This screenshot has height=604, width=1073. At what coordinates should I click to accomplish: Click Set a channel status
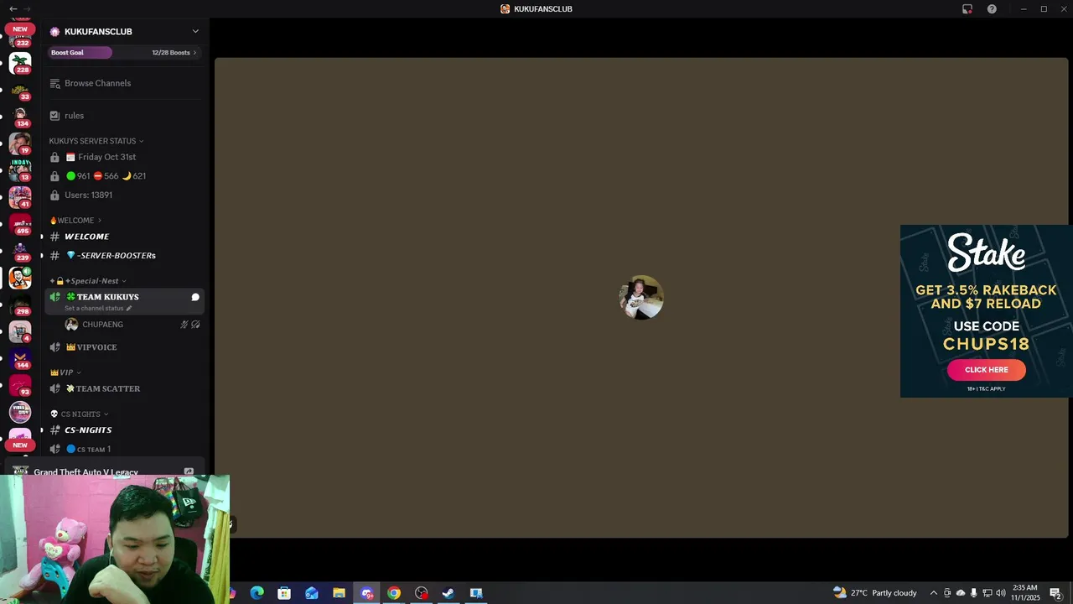tap(98, 308)
